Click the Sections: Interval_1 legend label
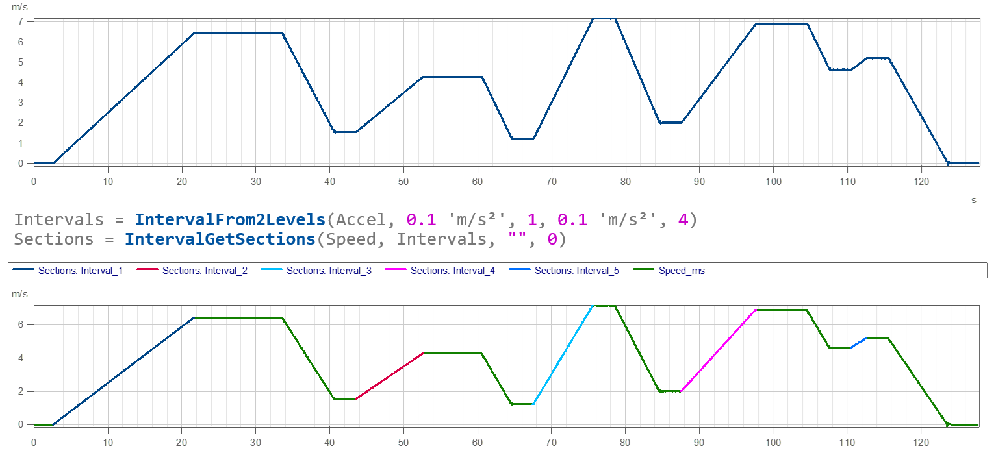Image resolution: width=996 pixels, height=453 pixels. [x=81, y=271]
